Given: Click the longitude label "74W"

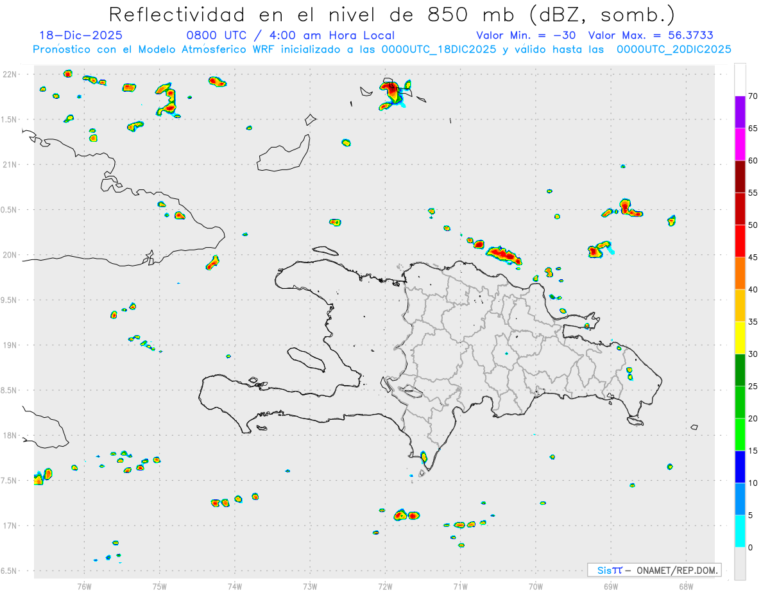Looking at the screenshot, I should point(235,586).
